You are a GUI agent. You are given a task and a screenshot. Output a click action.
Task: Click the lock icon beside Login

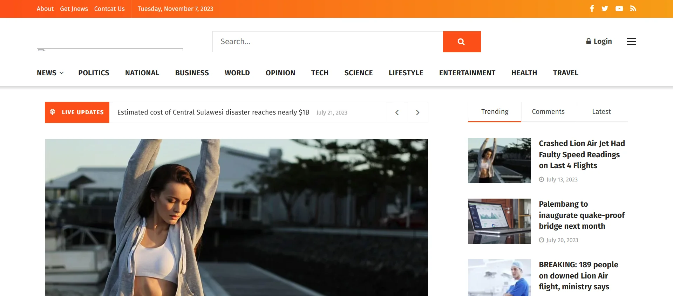click(x=589, y=41)
